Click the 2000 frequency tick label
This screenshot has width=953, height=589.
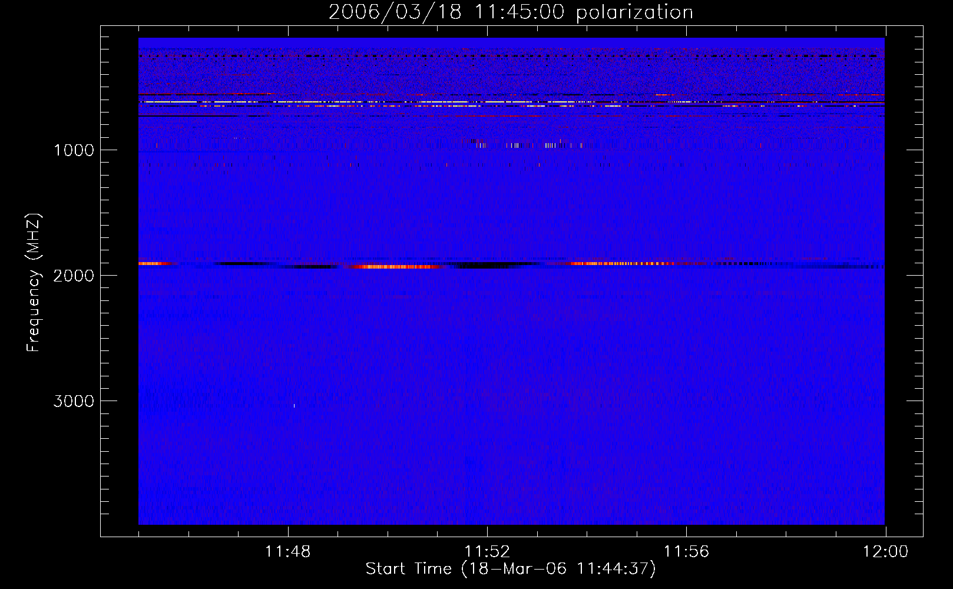(74, 276)
